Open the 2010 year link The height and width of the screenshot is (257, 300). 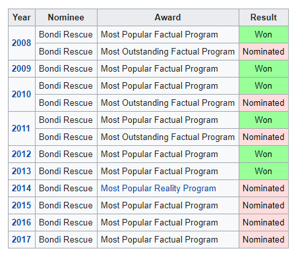coord(21,94)
